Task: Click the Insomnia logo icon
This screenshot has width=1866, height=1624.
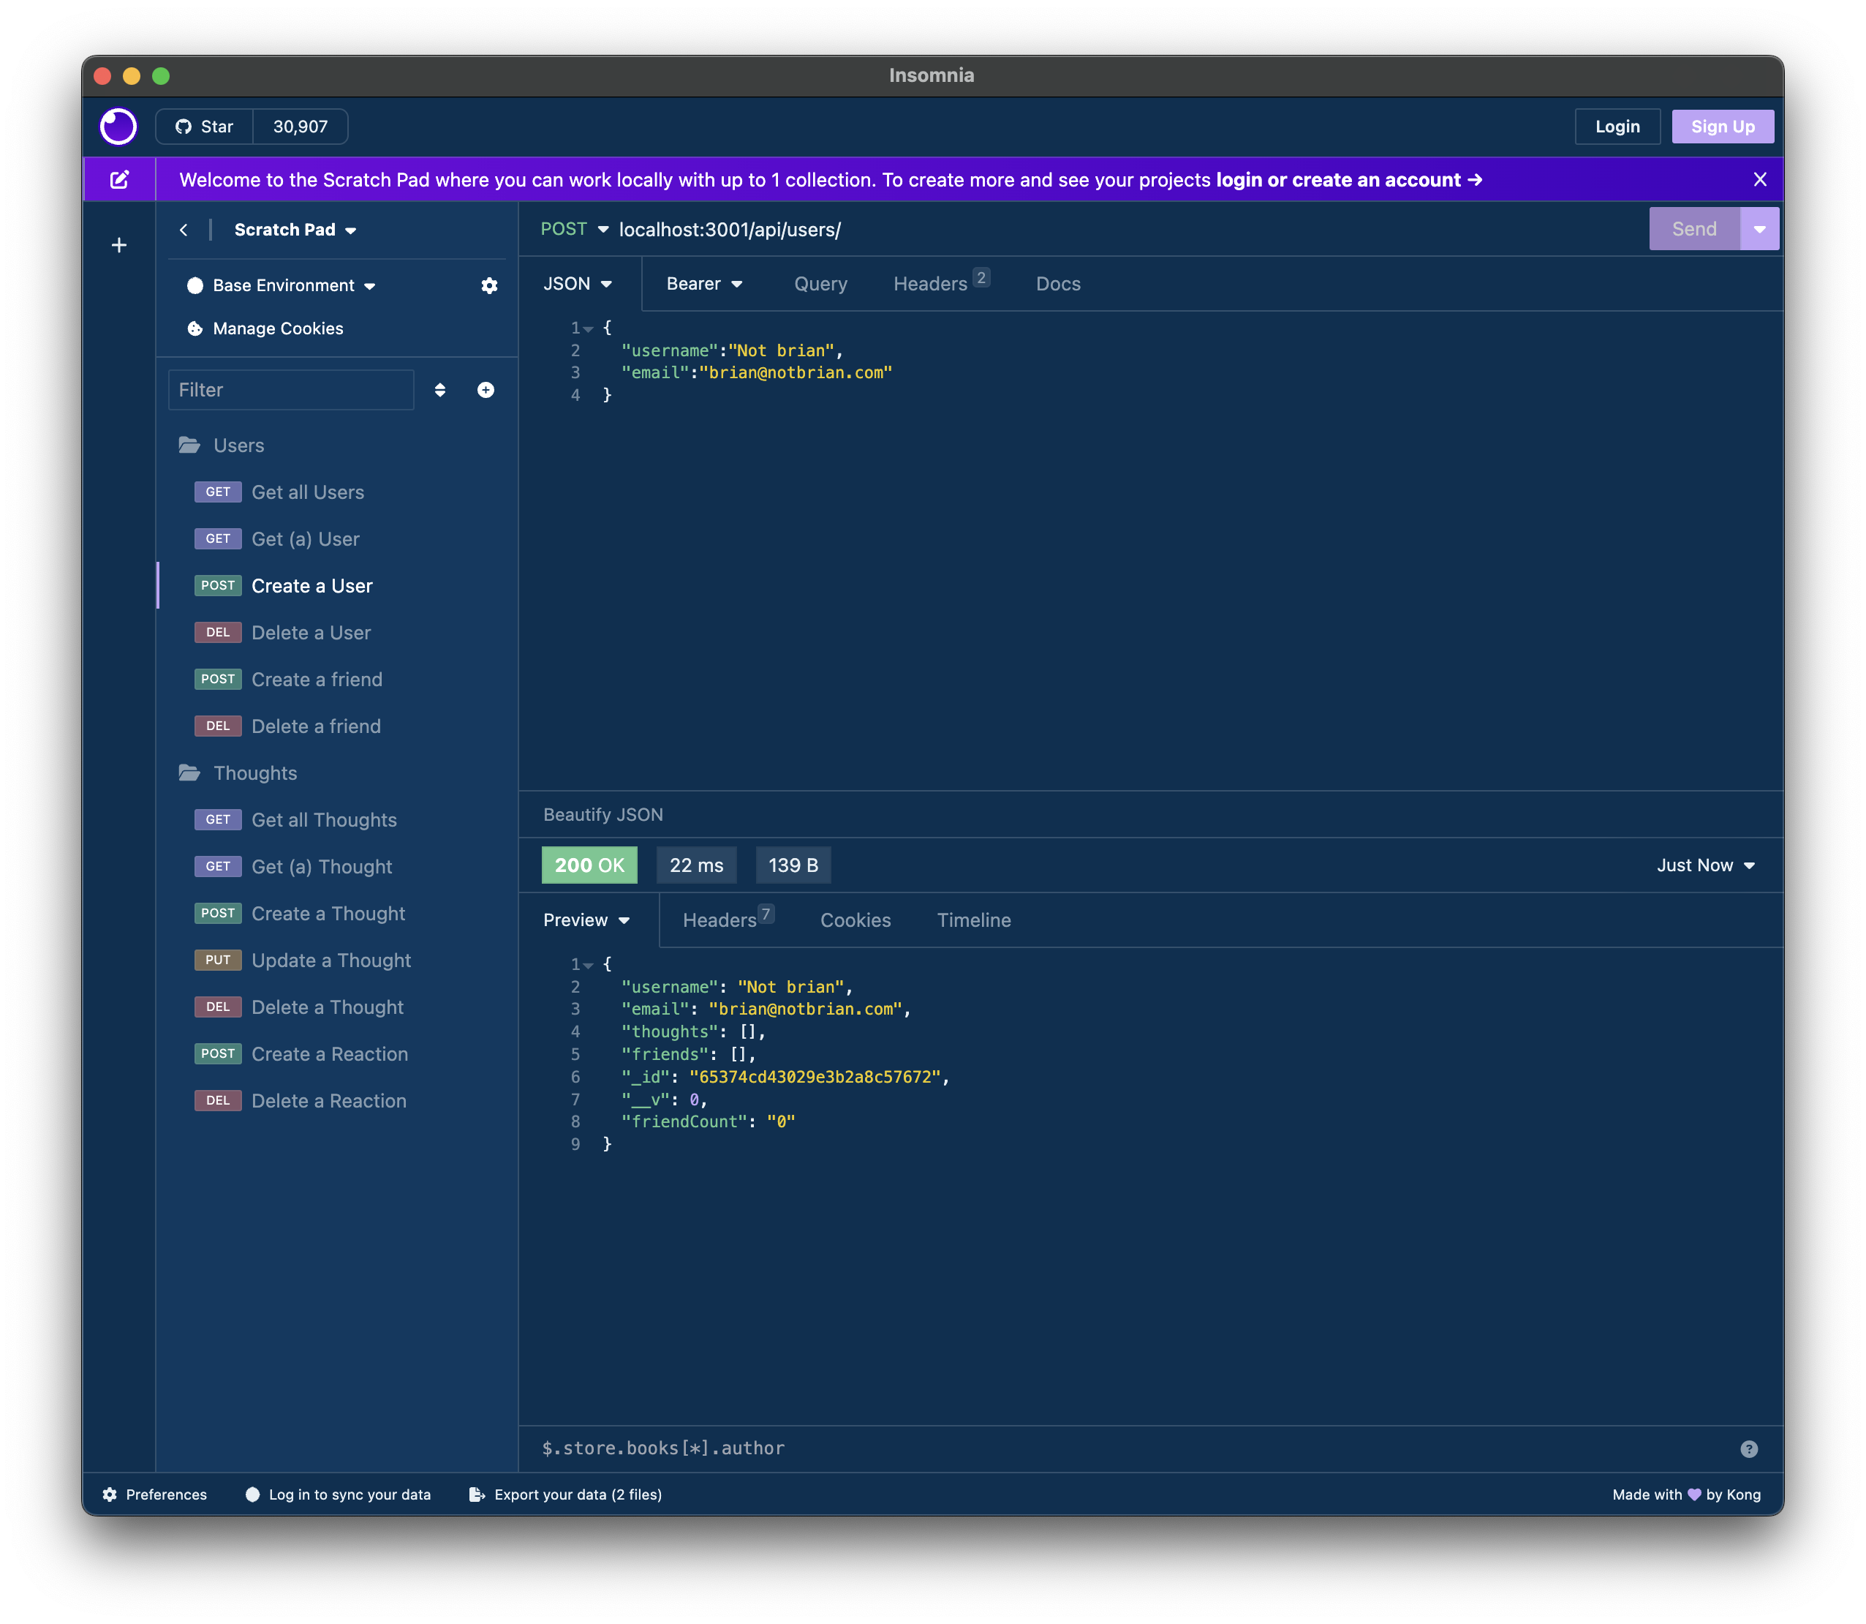Action: point(118,127)
